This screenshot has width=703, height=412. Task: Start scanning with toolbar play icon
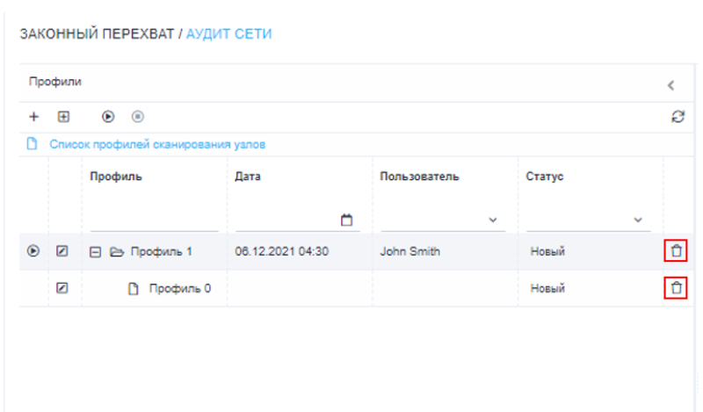[x=108, y=116]
